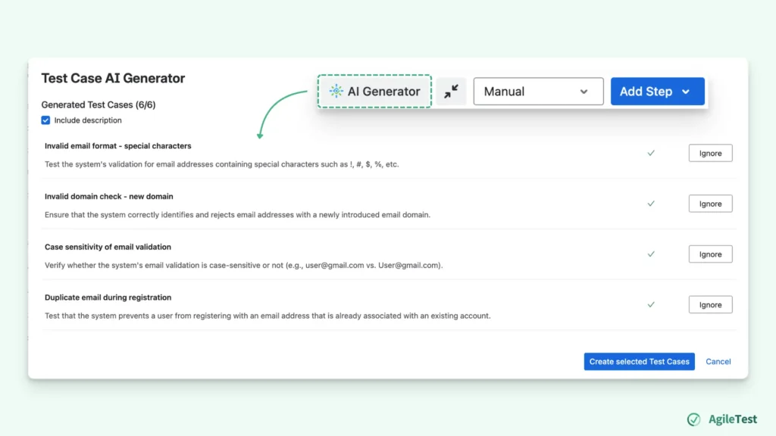Cancel the test case generator dialog

tap(718, 361)
